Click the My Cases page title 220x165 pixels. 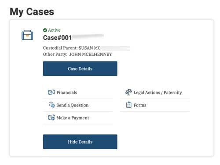32,12
